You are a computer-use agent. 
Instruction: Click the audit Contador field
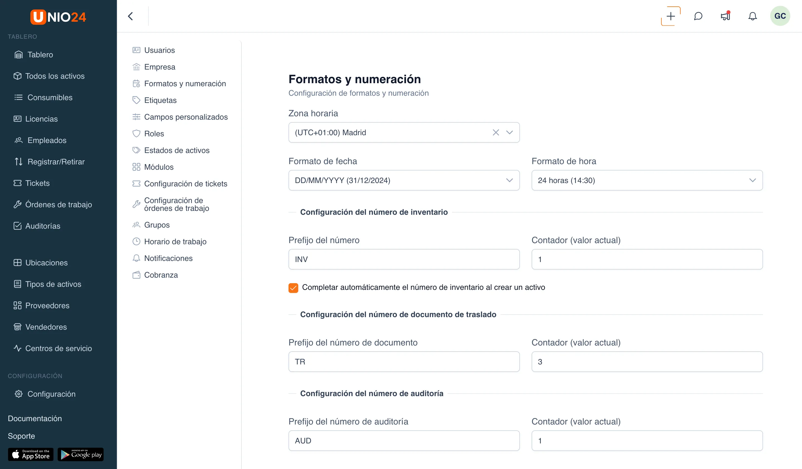coord(647,440)
